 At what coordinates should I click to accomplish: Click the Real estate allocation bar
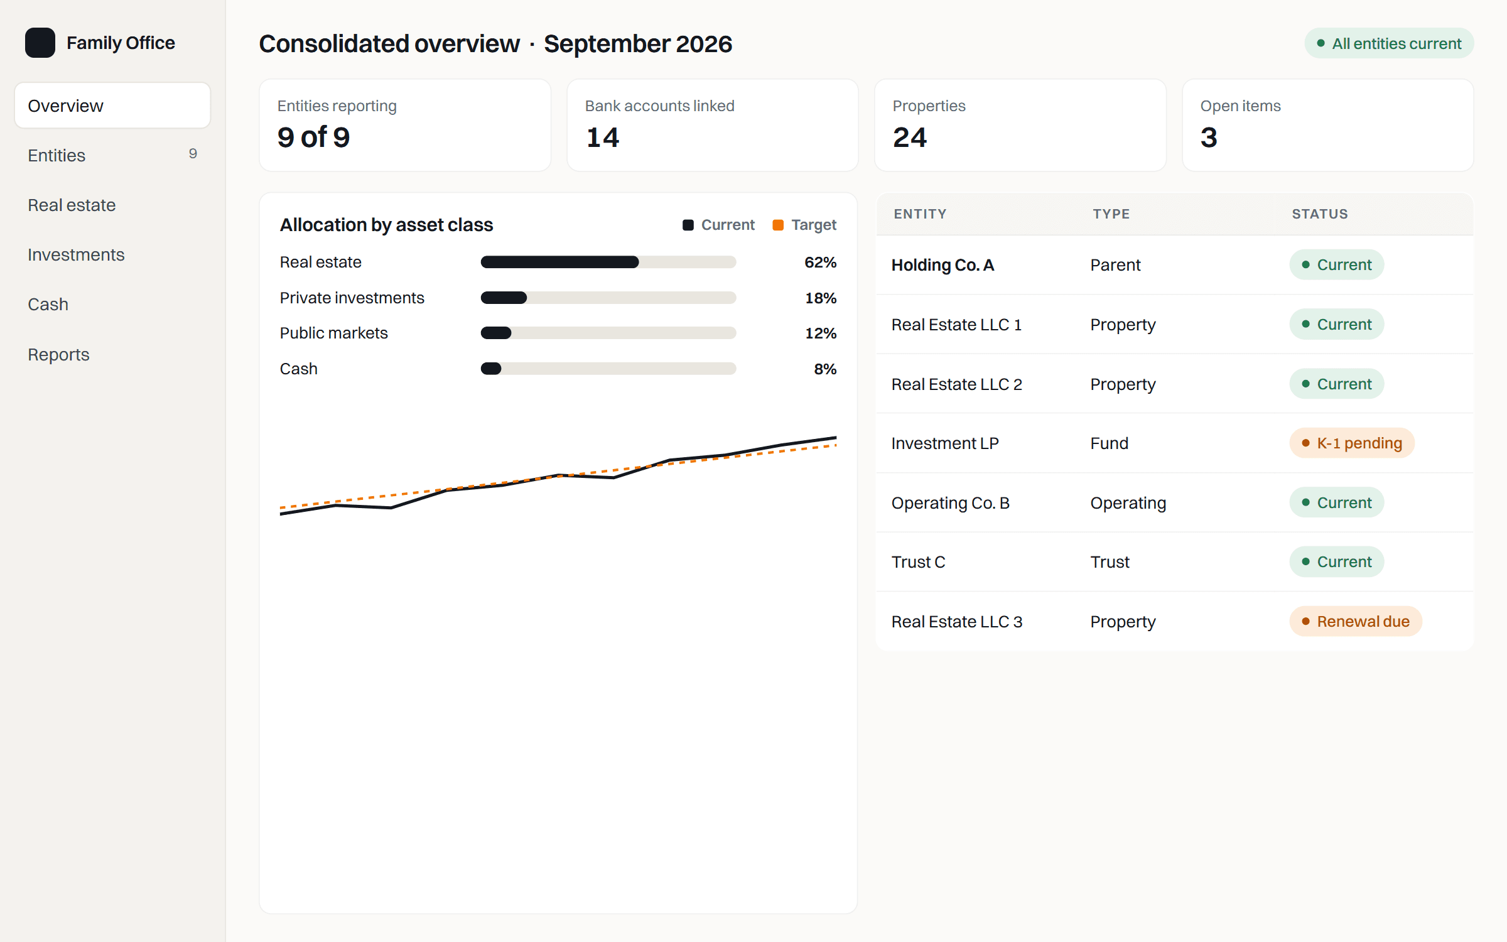[608, 262]
